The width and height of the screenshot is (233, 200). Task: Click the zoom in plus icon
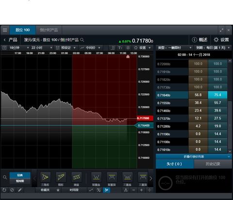[x=141, y=190]
